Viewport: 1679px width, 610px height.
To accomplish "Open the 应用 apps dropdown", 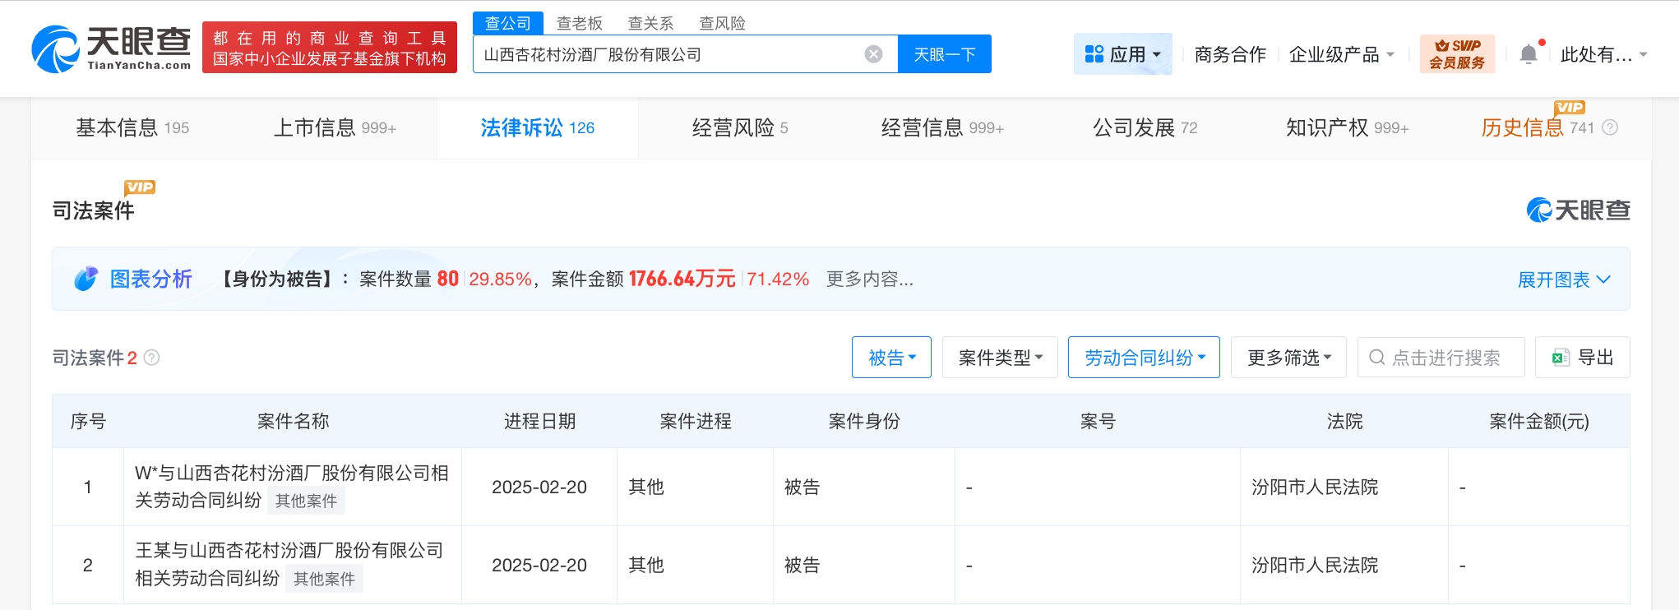I will pos(1122,54).
